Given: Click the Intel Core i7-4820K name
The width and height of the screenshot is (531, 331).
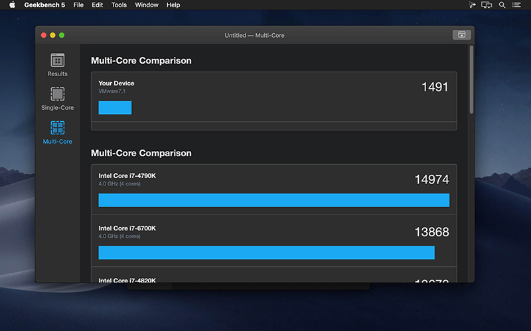Looking at the screenshot, I should pyautogui.click(x=127, y=280).
